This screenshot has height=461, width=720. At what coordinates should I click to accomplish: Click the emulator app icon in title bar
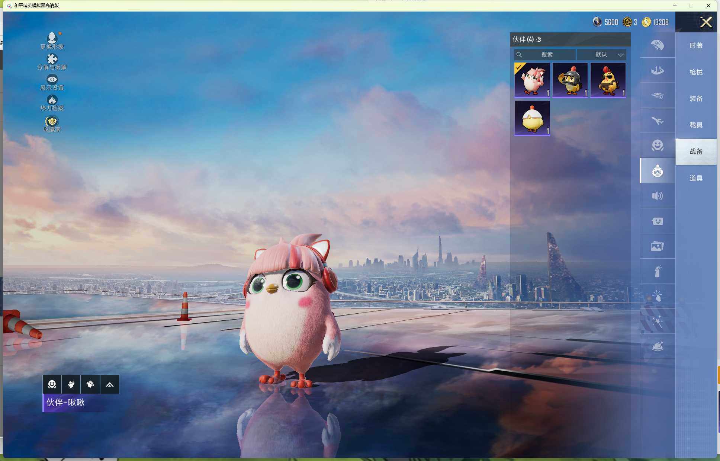tap(9, 6)
